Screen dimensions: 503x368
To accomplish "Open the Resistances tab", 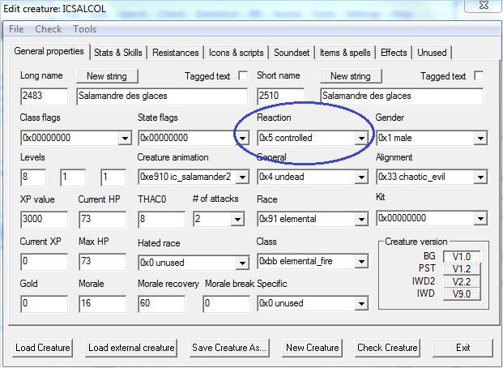I will [176, 53].
